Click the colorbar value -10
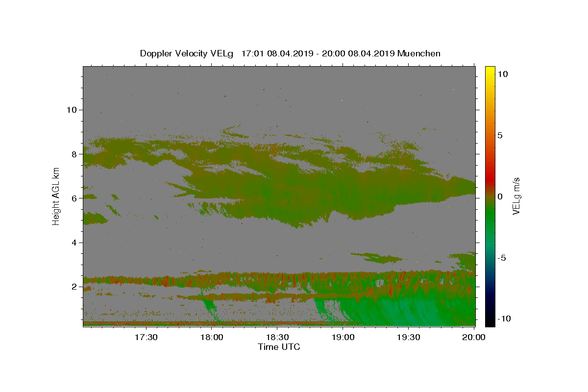This screenshot has width=588, height=392. point(503,318)
